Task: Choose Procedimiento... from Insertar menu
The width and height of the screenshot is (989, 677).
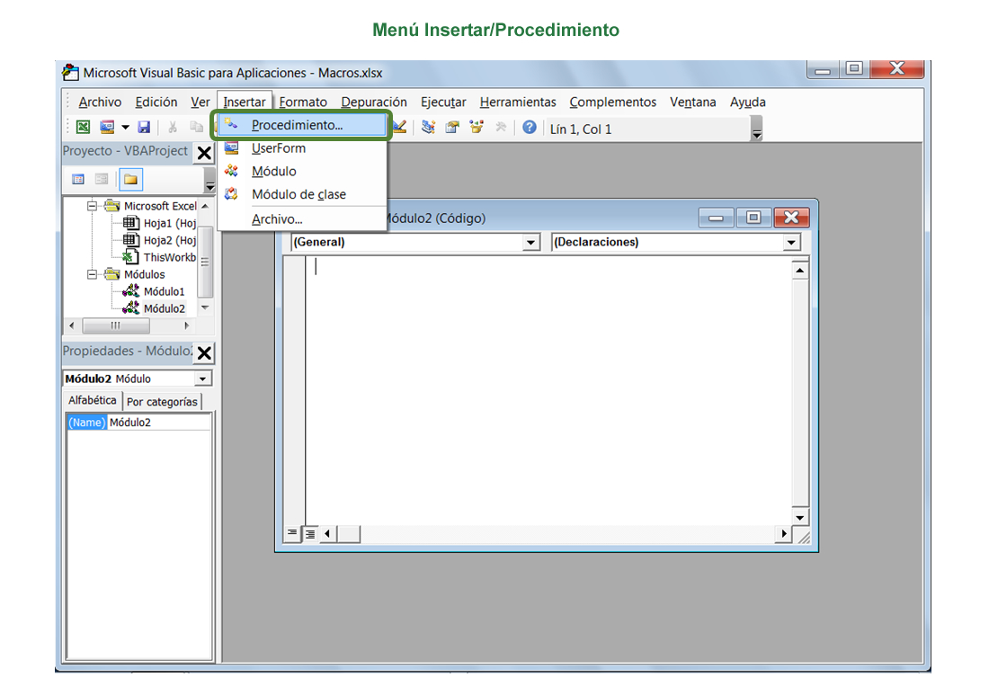Action: (302, 125)
